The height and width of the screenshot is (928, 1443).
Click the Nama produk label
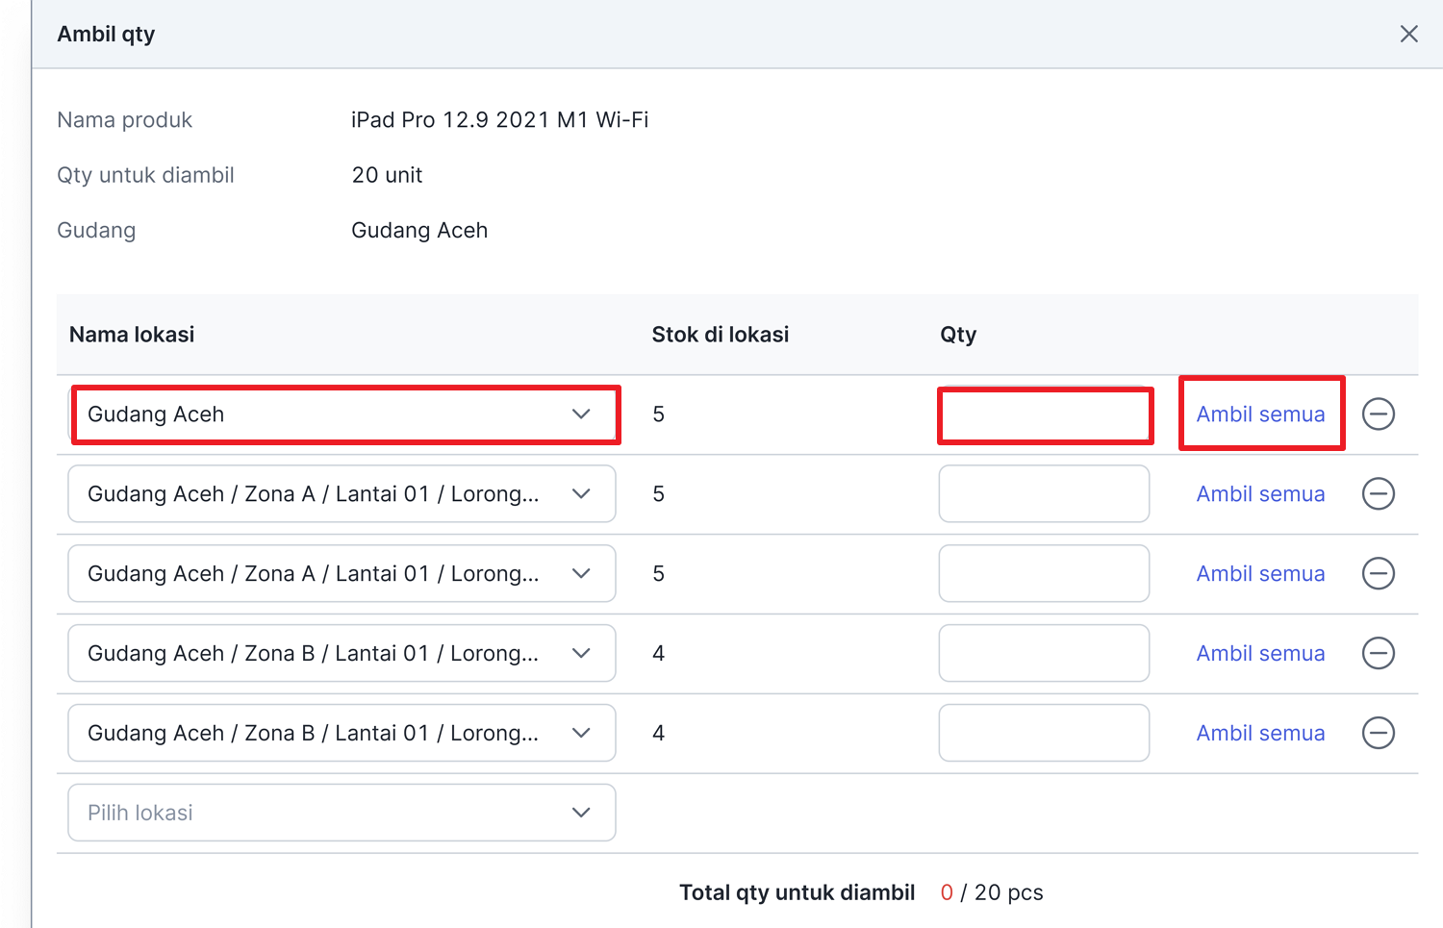click(x=125, y=120)
